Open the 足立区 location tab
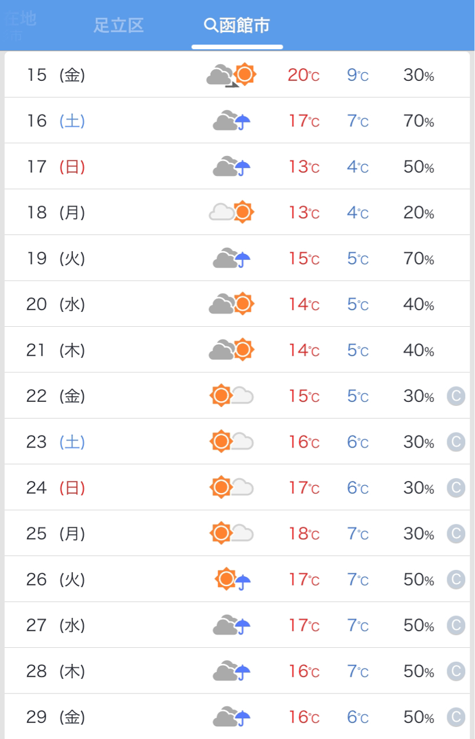 [118, 25]
